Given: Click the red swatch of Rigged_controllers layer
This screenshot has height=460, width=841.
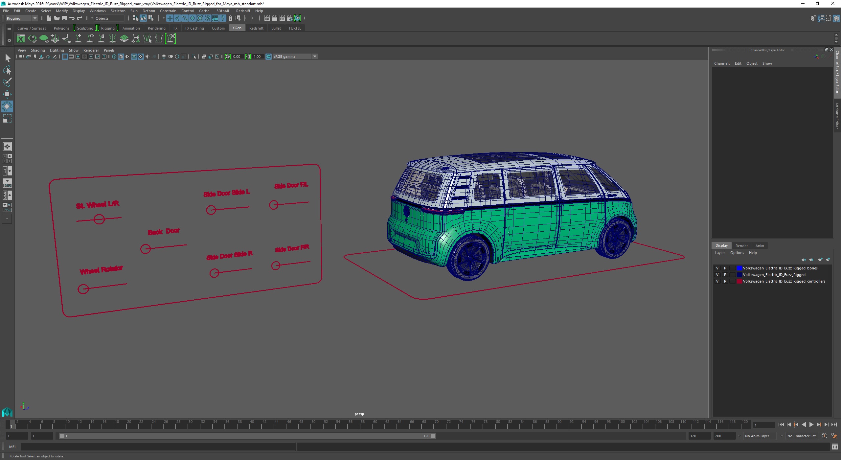Looking at the screenshot, I should 739,281.
